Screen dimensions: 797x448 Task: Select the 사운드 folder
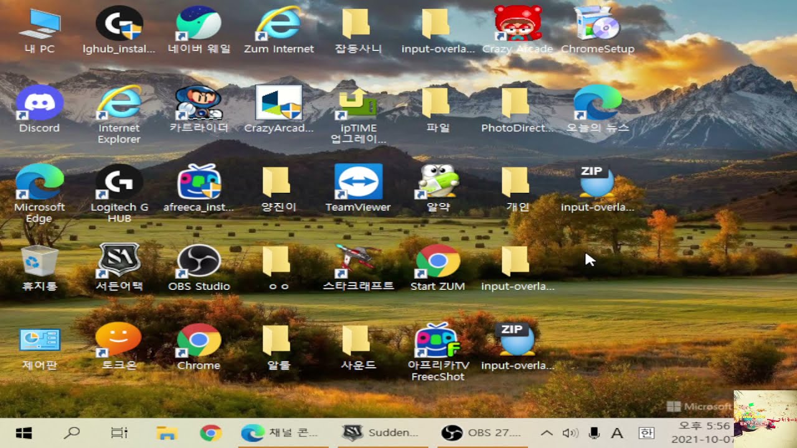coord(357,348)
